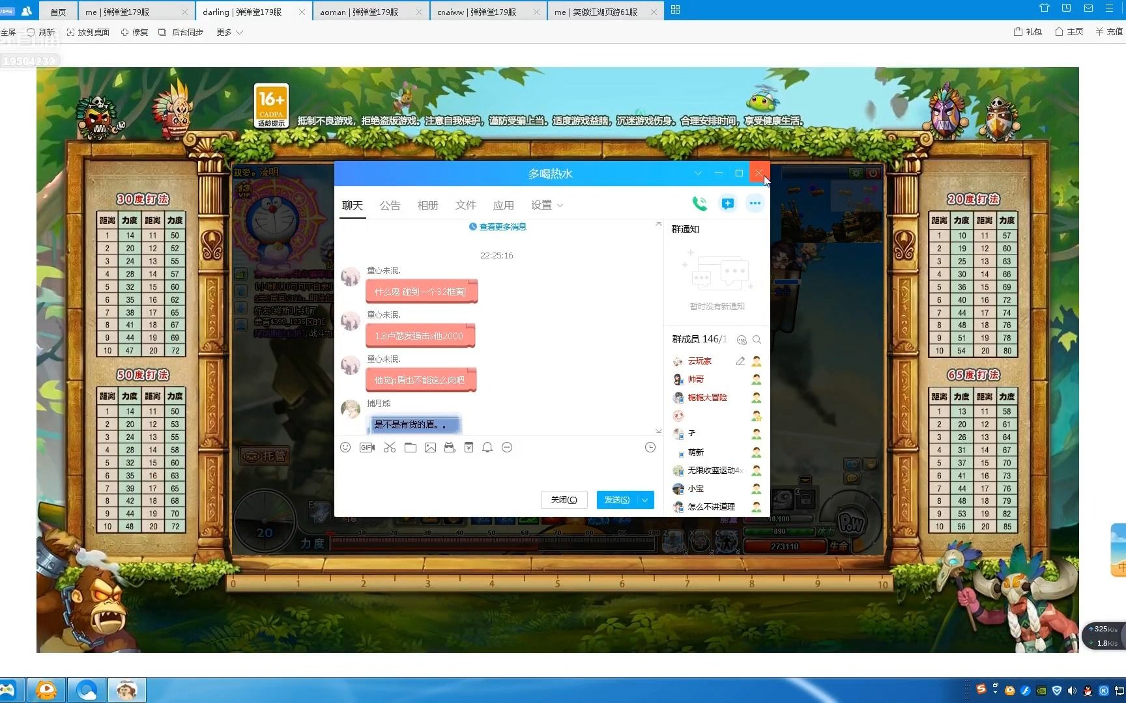Click the member filter icon beside member count
Image resolution: width=1126 pixels, height=703 pixels.
pyautogui.click(x=742, y=339)
